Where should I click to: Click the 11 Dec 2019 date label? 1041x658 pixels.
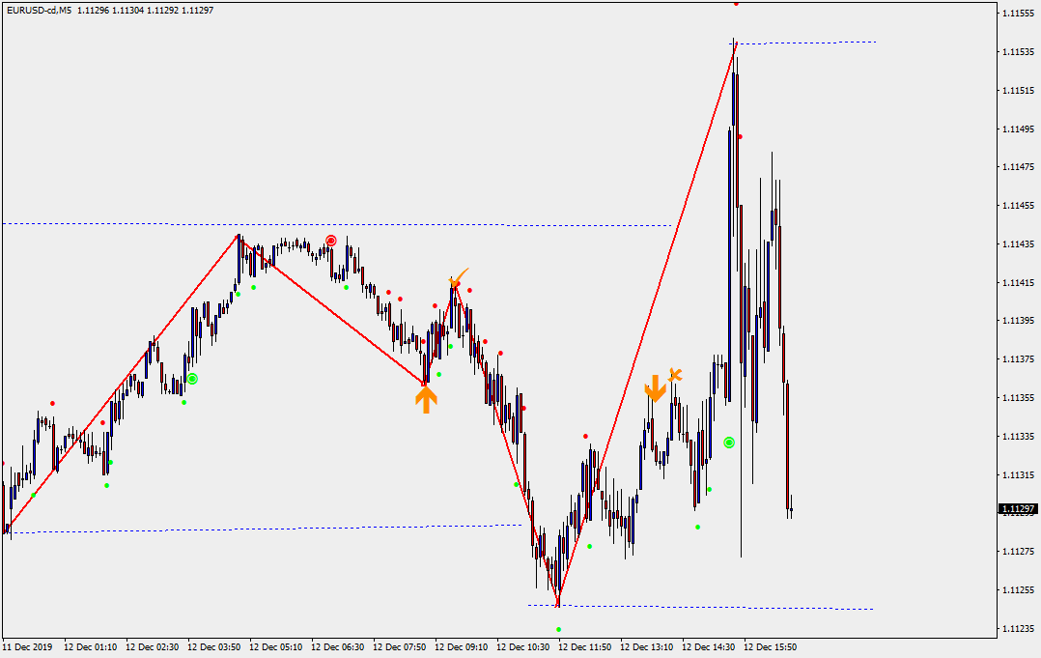[x=28, y=646]
